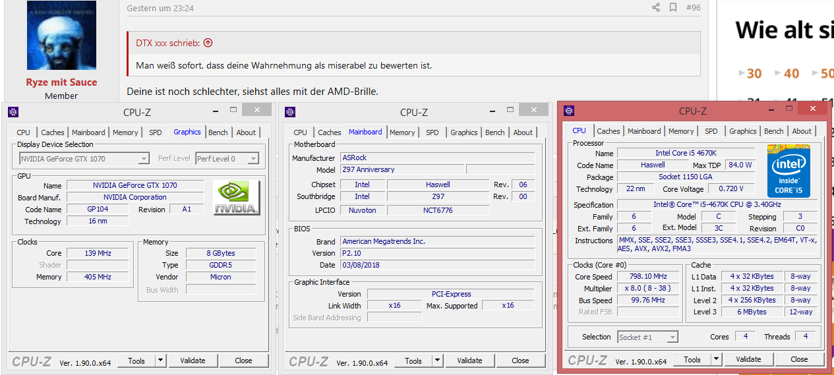Click processor name Intel Core i5 4670K
Screen dimensions: 834x375
686,153
